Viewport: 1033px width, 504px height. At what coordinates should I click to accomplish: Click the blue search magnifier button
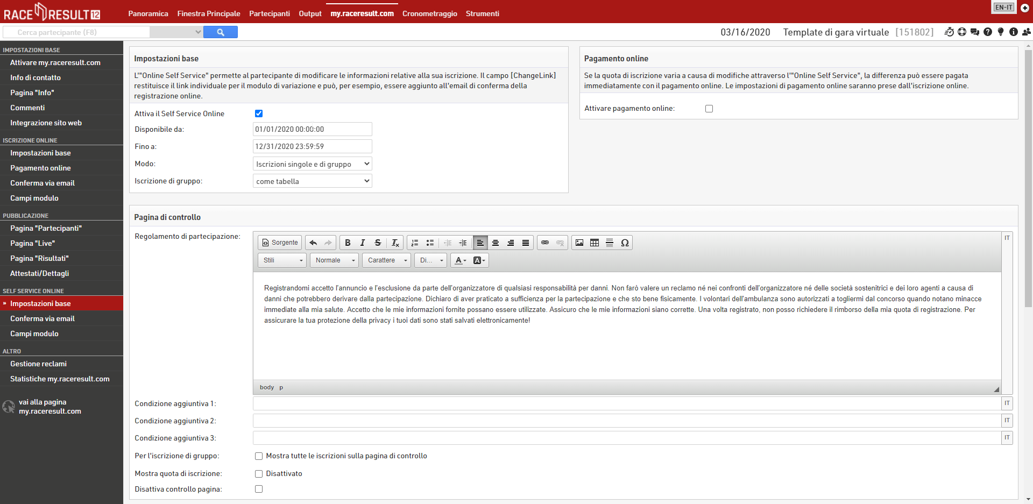[x=221, y=32]
